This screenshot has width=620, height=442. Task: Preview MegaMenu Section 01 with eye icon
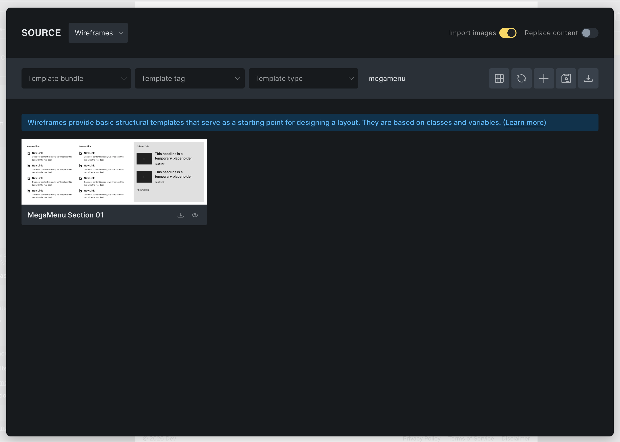[195, 215]
